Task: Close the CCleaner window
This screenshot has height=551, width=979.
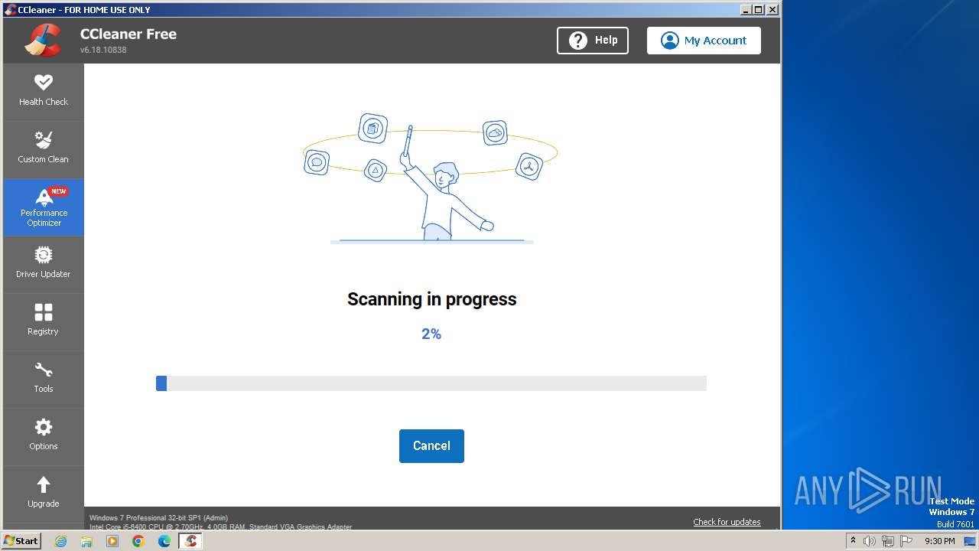Action: point(772,10)
